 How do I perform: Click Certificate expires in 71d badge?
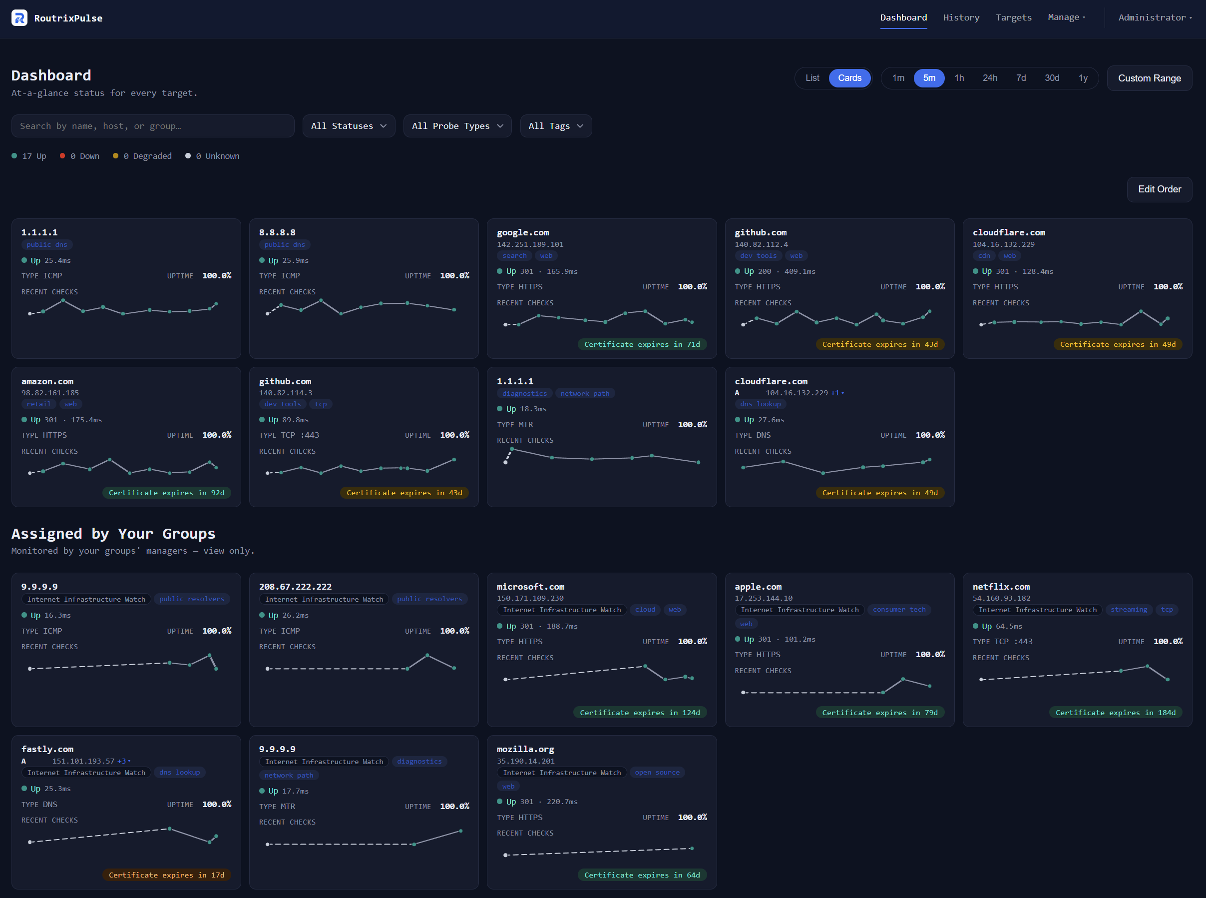coord(642,344)
